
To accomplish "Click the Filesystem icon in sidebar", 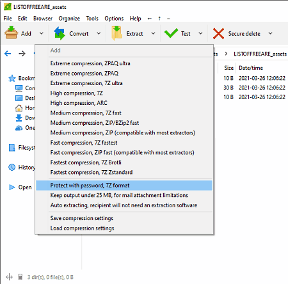I will point(12,148).
